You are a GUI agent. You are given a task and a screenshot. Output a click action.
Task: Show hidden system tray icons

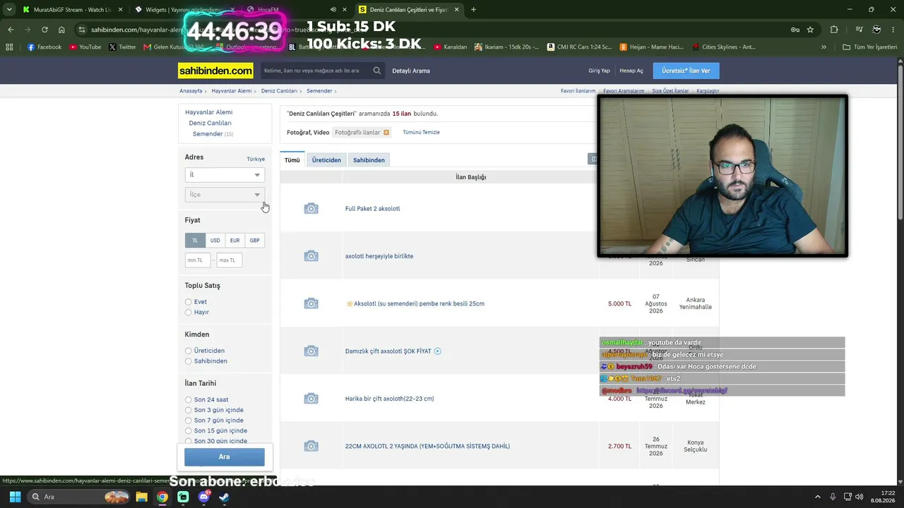click(x=818, y=497)
